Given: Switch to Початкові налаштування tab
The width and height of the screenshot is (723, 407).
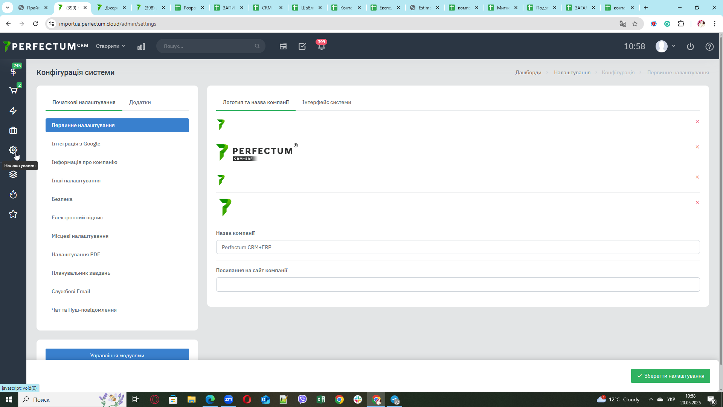Looking at the screenshot, I should 84,102.
